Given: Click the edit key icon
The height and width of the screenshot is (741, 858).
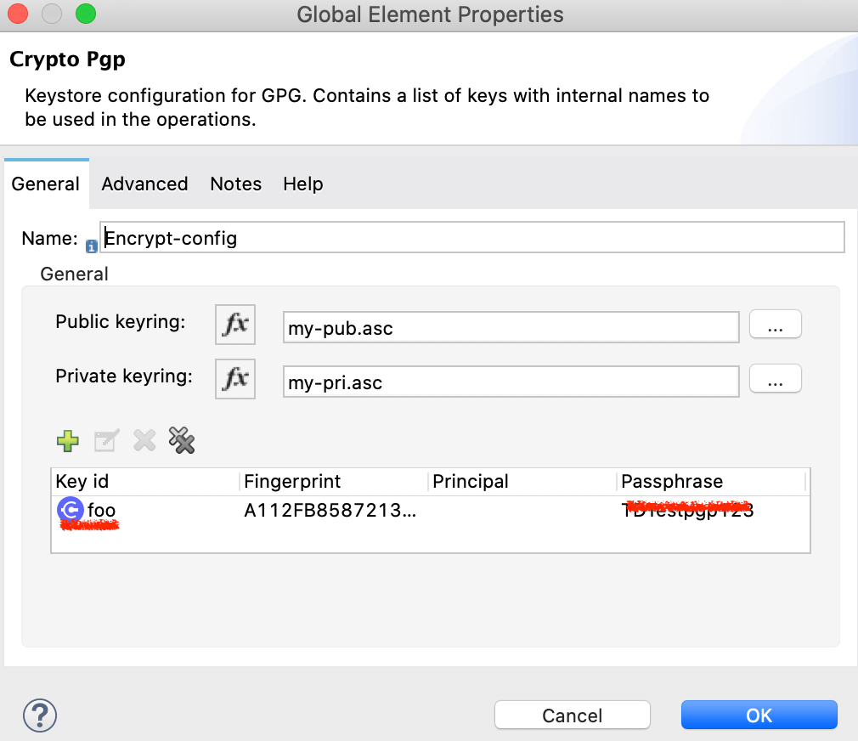Looking at the screenshot, I should pos(105,440).
